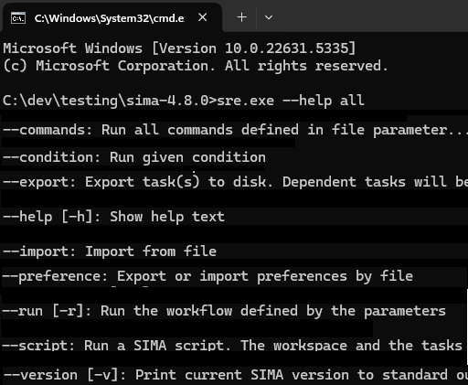
Task: Click the --preference help entry
Action: (207, 276)
